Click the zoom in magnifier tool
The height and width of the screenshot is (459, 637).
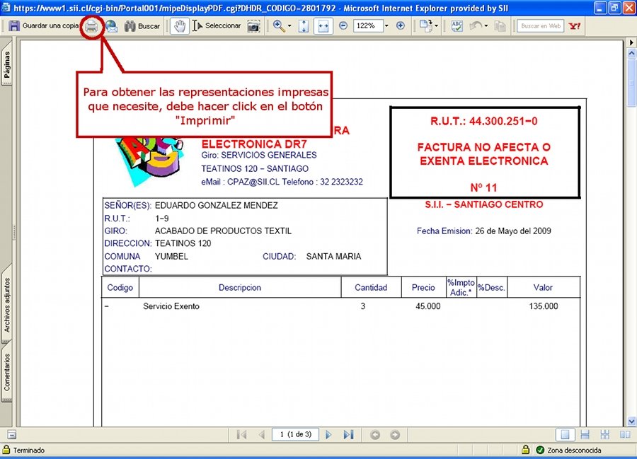(x=278, y=26)
